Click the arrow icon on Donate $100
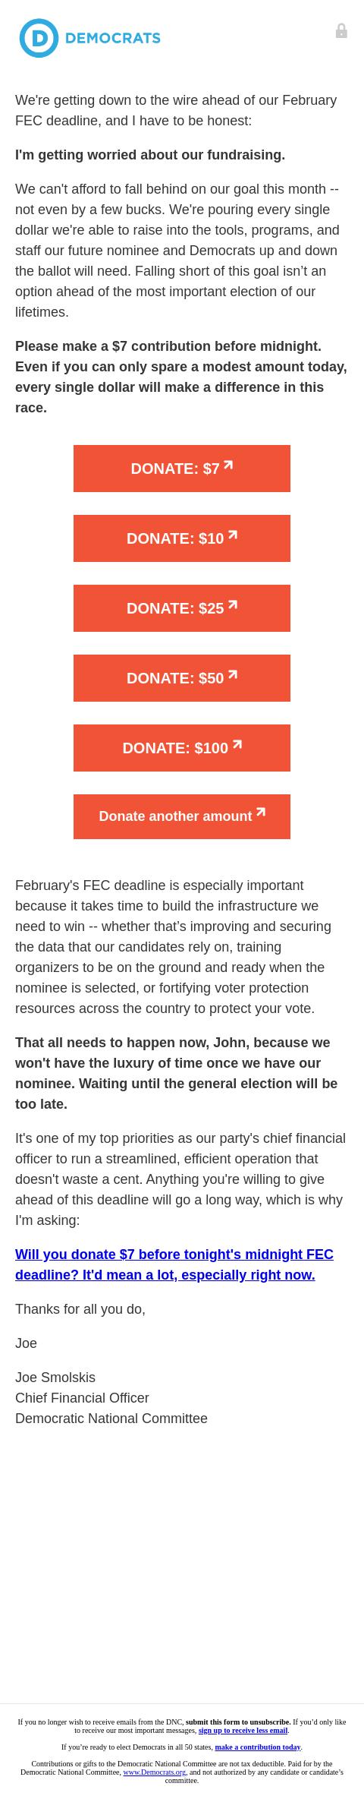Screen dimensions: 364x1799 pyautogui.click(x=237, y=745)
